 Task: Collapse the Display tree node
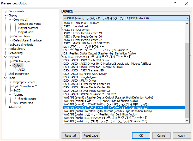5,15
